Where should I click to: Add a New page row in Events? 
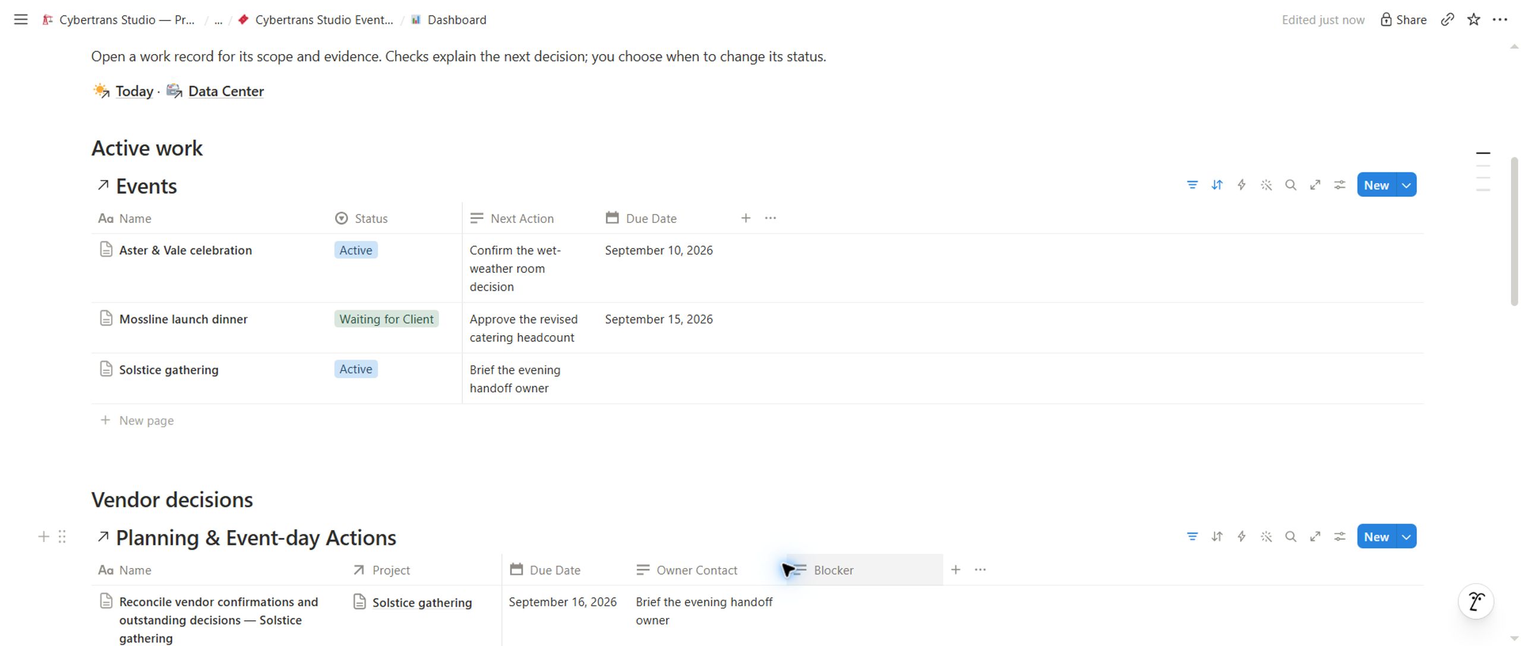[x=137, y=420]
